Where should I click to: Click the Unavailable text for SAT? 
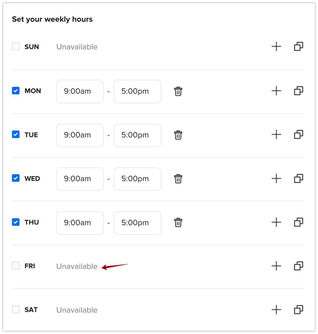tap(77, 310)
